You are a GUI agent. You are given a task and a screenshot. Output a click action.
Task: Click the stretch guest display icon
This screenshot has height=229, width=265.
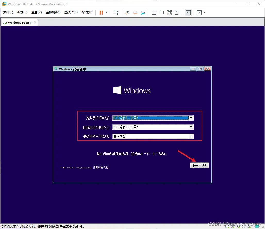click(x=199, y=13)
